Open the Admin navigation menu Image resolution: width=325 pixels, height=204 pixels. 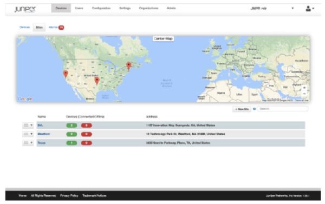(x=171, y=8)
